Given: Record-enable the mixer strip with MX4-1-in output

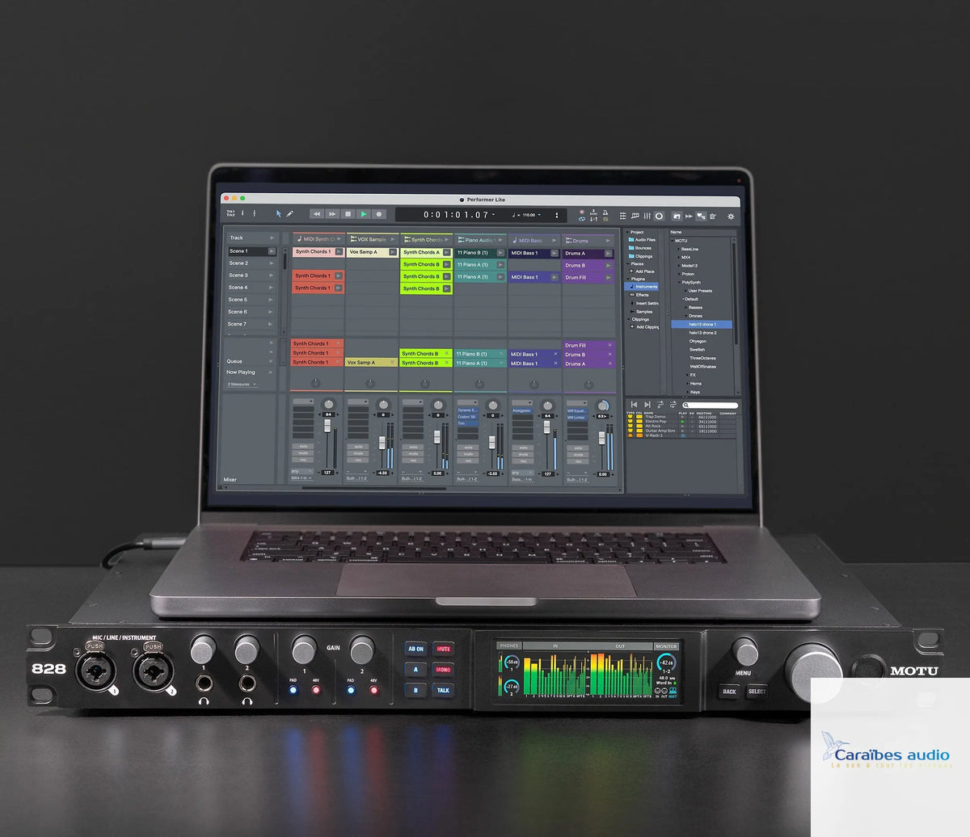Looking at the screenshot, I should click(302, 460).
